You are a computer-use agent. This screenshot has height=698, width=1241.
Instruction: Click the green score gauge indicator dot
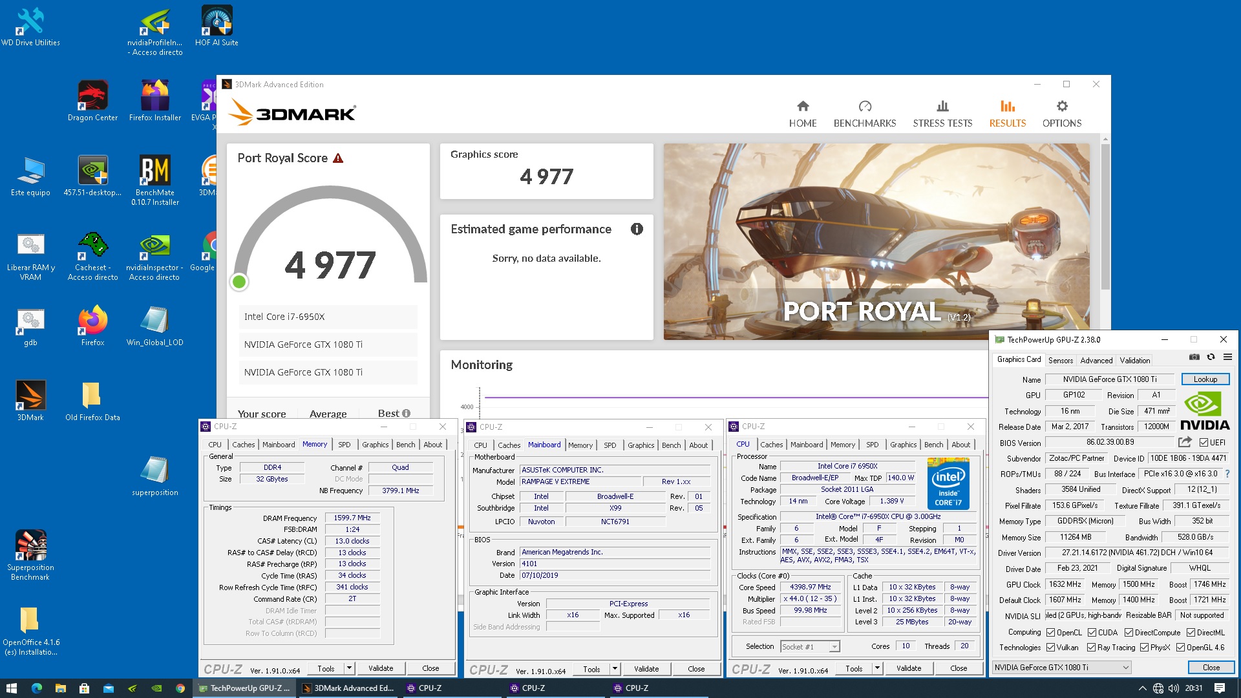(x=239, y=282)
